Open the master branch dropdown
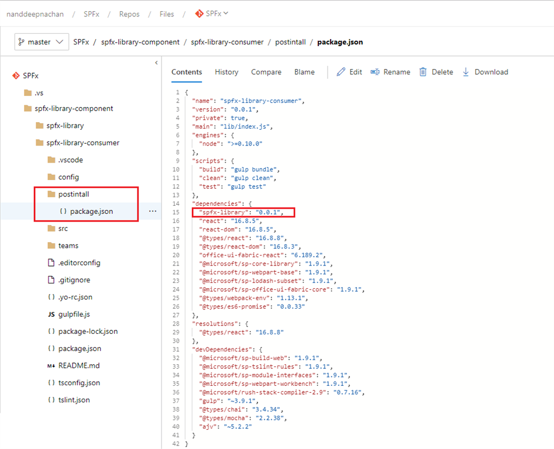 (42, 42)
